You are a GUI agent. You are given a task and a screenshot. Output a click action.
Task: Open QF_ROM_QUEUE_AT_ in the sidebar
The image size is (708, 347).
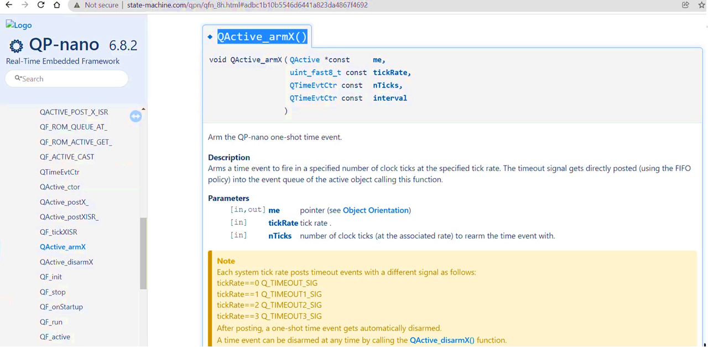[x=74, y=127]
